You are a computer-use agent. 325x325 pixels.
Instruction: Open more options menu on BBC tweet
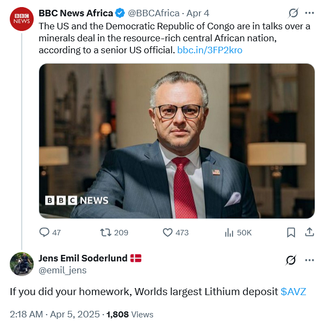309,13
